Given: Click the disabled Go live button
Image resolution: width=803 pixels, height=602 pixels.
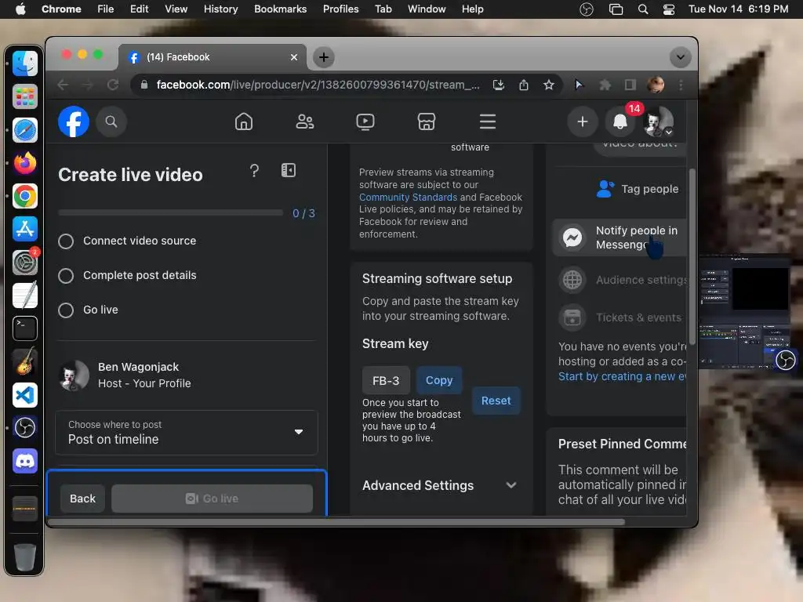Looking at the screenshot, I should [212, 499].
